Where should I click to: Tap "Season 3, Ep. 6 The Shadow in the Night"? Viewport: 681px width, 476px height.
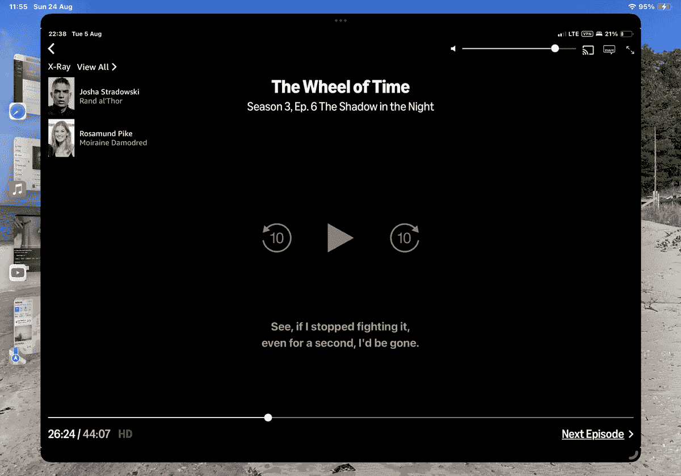pos(340,107)
